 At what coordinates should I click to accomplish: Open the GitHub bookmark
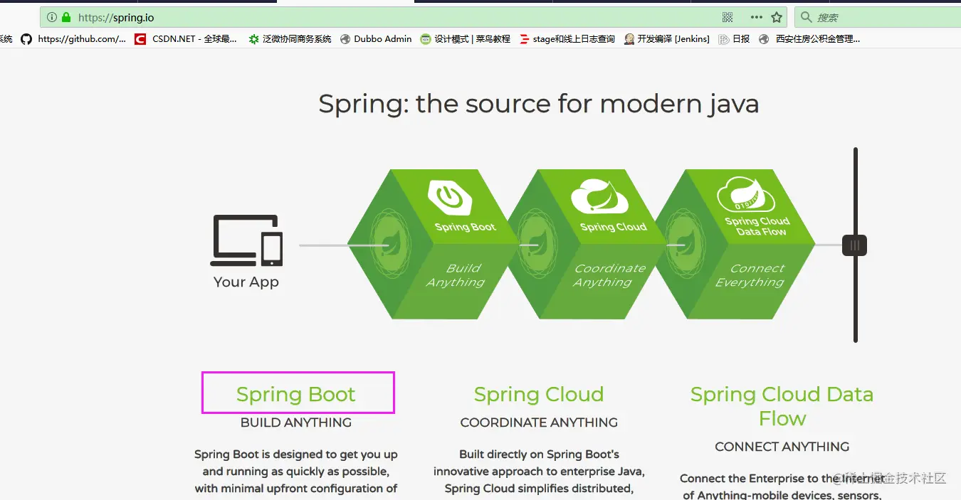73,39
